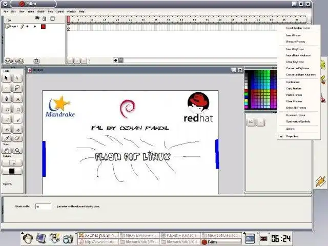Select the Paint Bucket tool
Screen dimensions: 328x246
18,130
